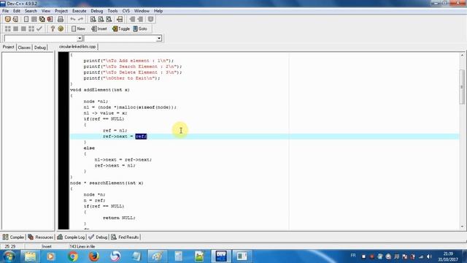
Task: Click the Go to Line toolbar icon
Action: click(x=120, y=19)
